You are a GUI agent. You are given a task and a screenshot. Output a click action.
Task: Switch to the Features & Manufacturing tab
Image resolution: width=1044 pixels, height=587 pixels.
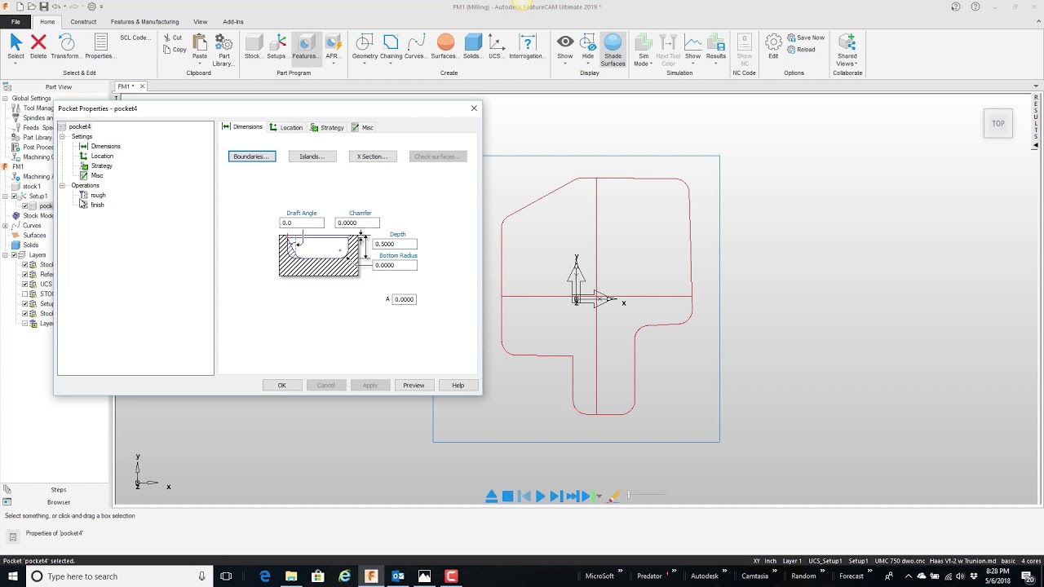click(144, 22)
